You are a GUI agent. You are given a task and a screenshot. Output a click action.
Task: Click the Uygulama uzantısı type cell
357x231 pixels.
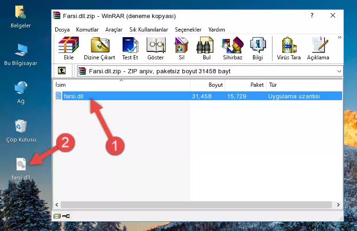294,96
